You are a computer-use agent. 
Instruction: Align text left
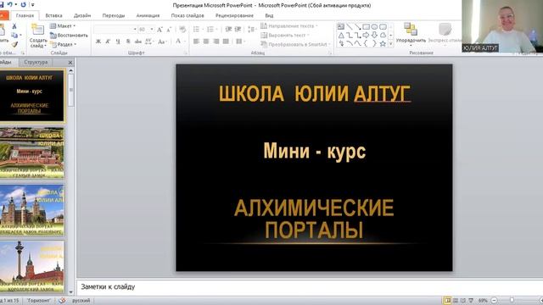click(x=196, y=42)
